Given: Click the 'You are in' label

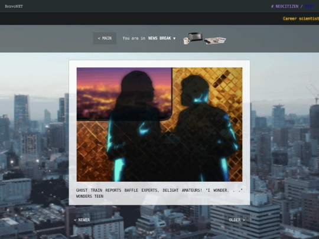Looking at the screenshot, I should [134, 38].
